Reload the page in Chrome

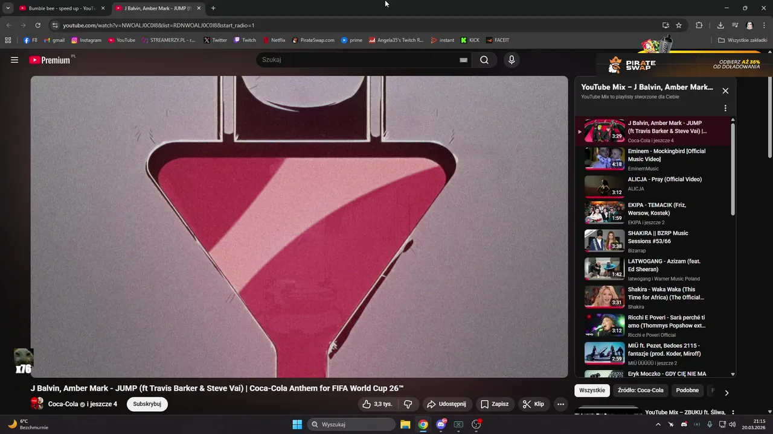pyautogui.click(x=37, y=25)
